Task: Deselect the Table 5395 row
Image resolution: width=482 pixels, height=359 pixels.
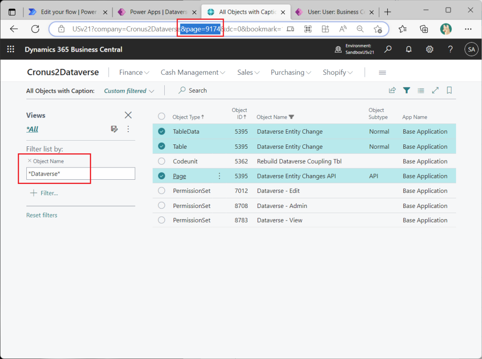Action: click(x=161, y=146)
